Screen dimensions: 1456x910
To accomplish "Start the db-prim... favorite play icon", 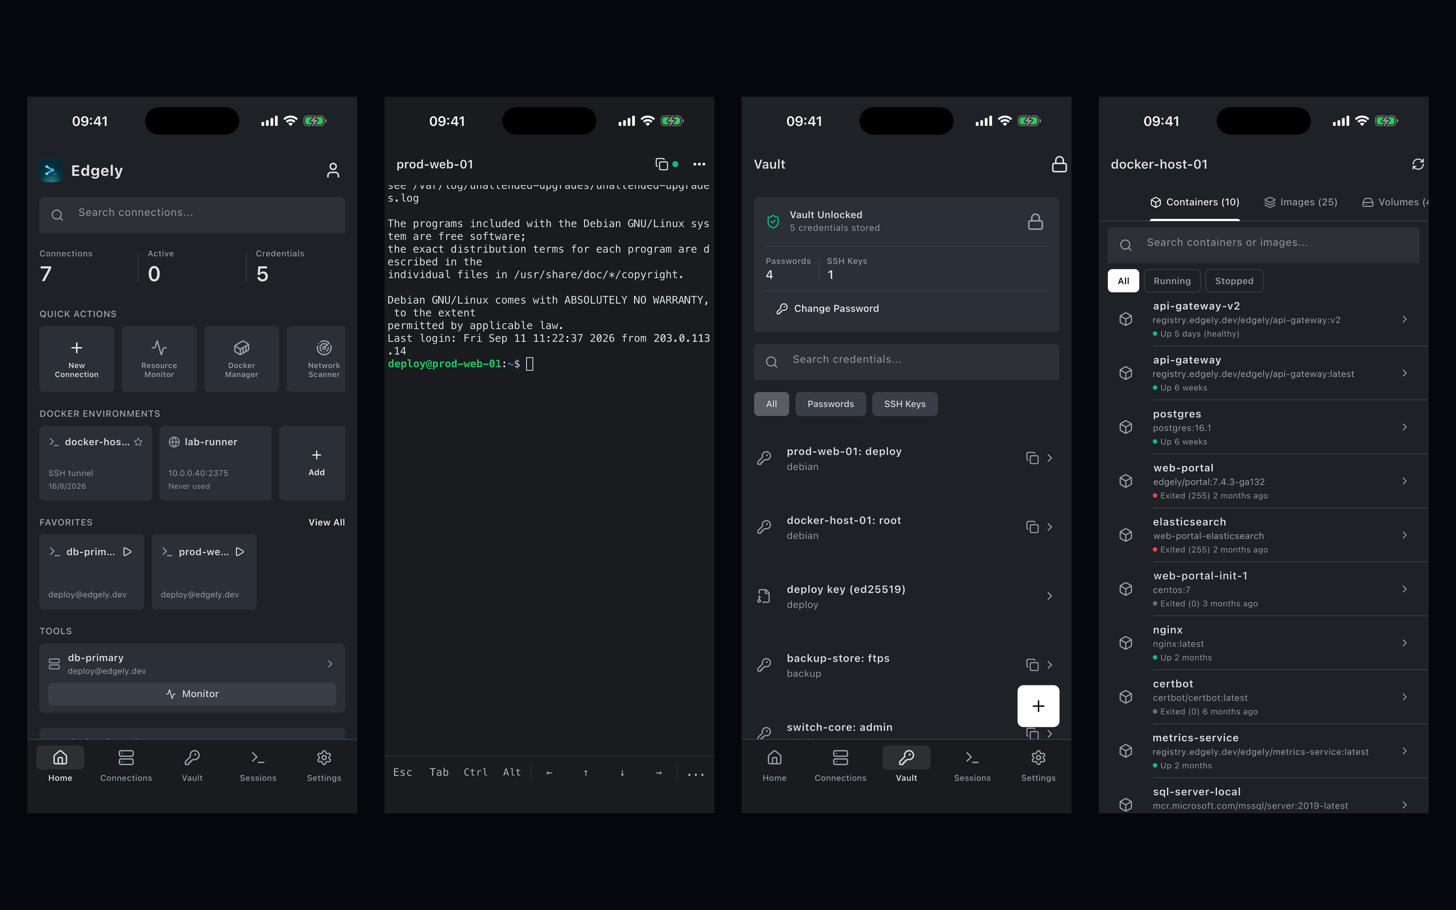I will [x=127, y=551].
